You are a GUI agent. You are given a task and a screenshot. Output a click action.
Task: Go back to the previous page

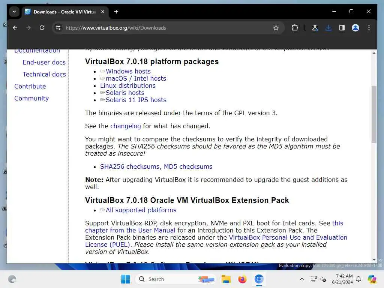[15, 28]
